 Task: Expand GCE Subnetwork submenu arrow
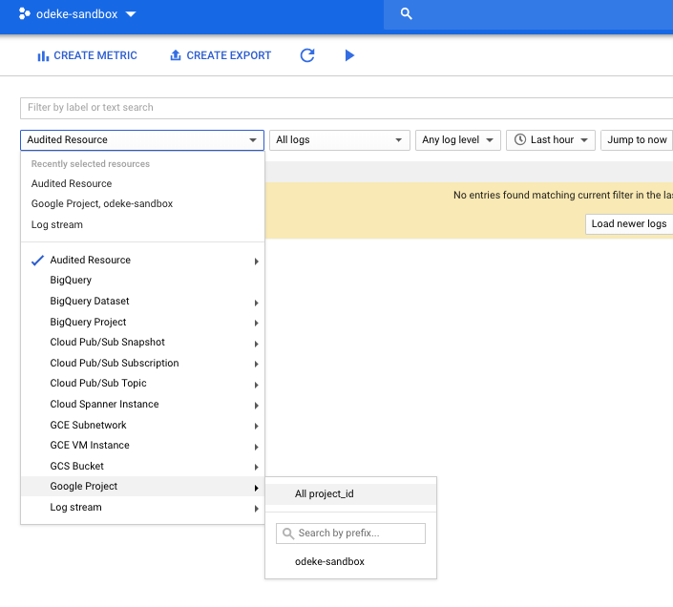click(256, 426)
